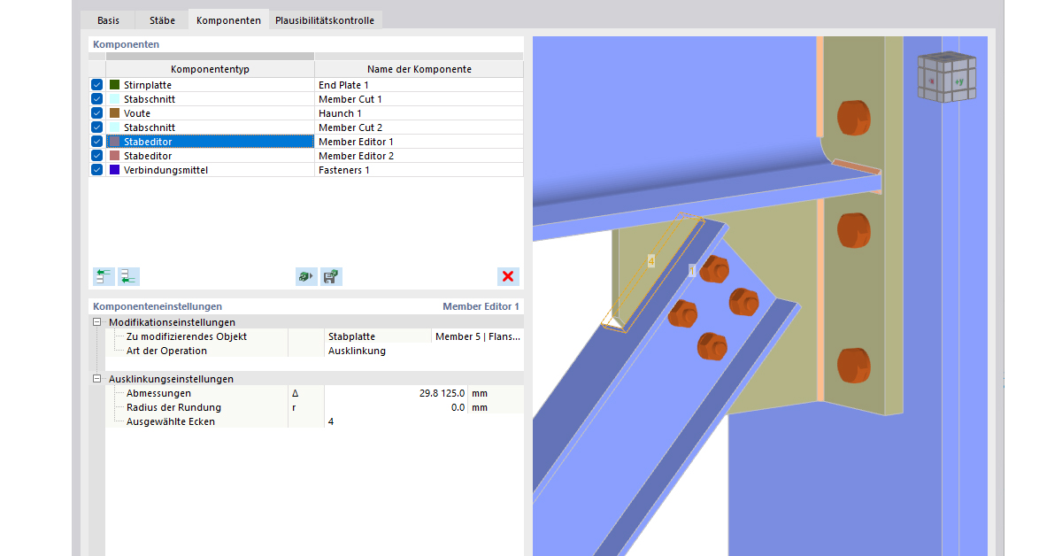Click the Stirnplatte dark green color swatch
This screenshot has height=556, width=1062.
114,85
